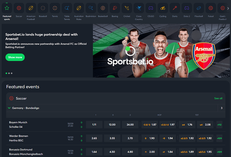The height and width of the screenshot is (157, 231).
Task: Collapse the Germany - Bundesliga section
Action: pyautogui.click(x=9, y=108)
